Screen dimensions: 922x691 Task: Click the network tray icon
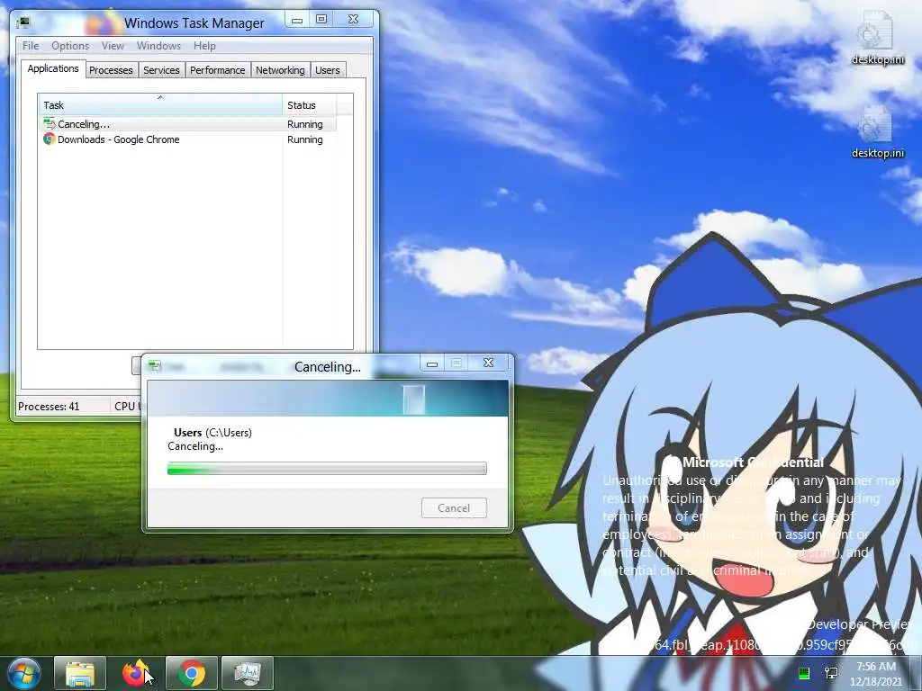[x=831, y=673]
